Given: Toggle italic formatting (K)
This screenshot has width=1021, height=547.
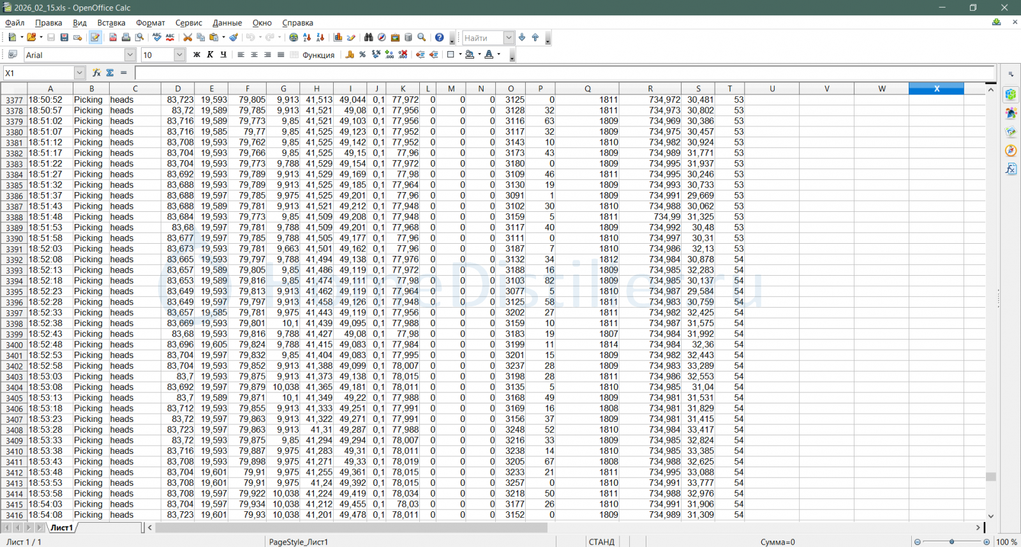Looking at the screenshot, I should coord(210,55).
